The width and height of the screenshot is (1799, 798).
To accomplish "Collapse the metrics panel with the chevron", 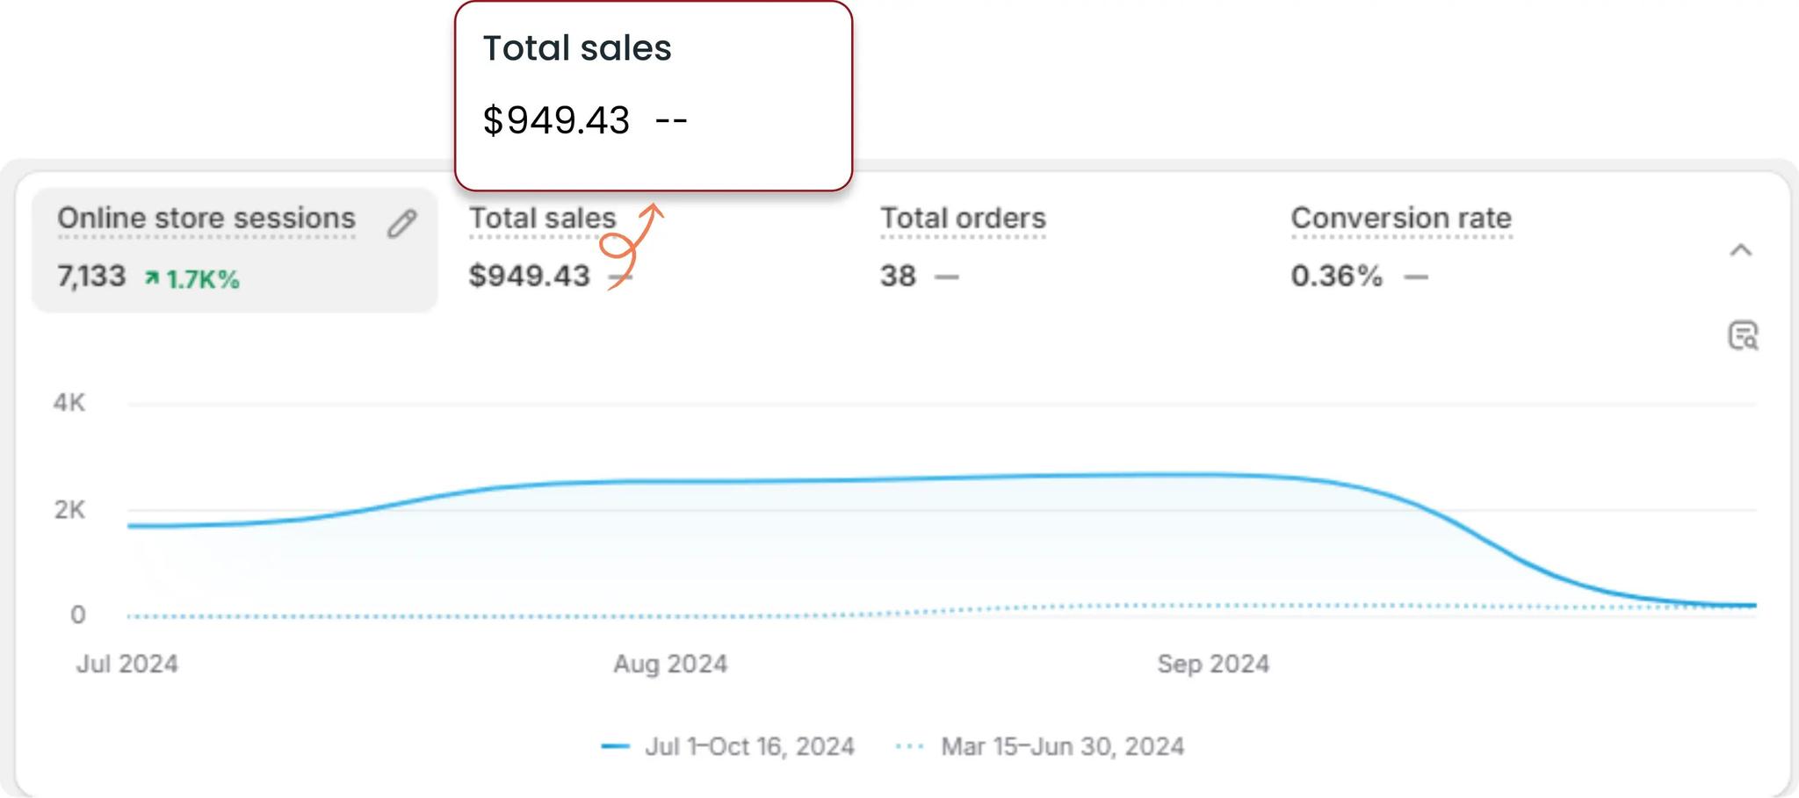I will 1740,251.
